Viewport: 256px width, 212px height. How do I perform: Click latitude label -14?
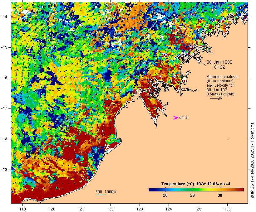[4, 17]
